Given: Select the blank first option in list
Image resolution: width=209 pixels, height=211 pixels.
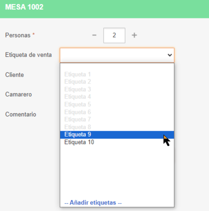Looking at the screenshot, I should click(117, 67).
